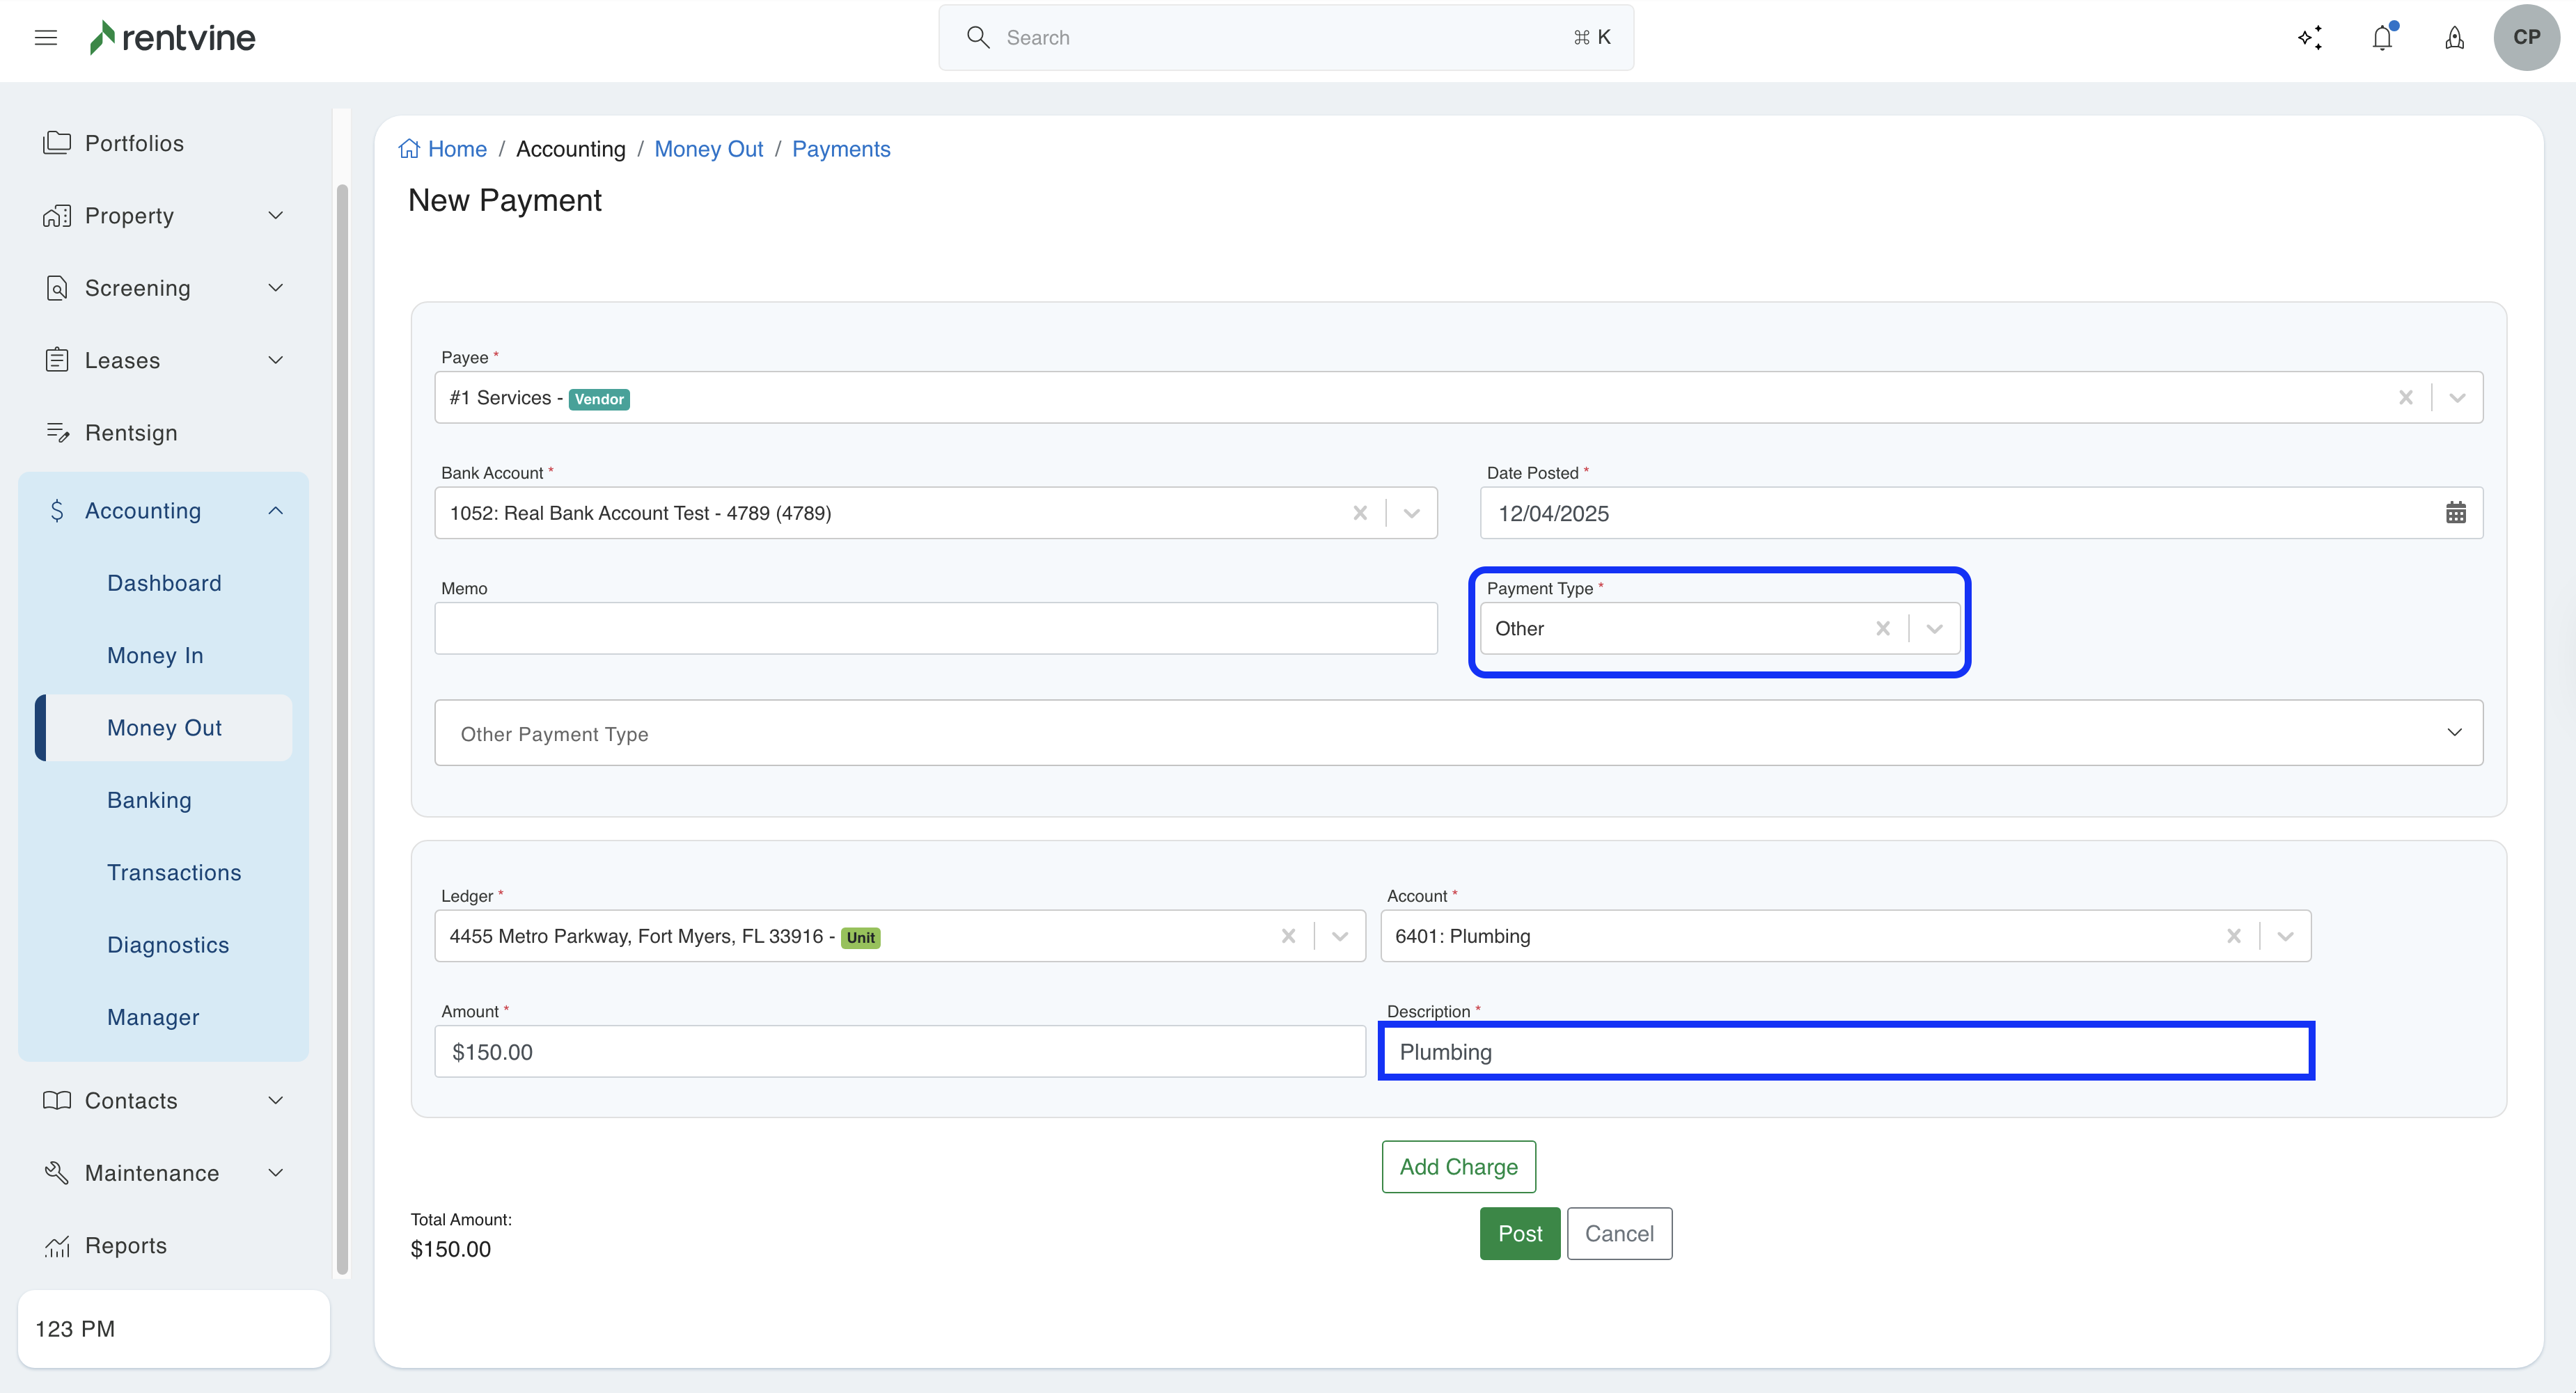Clear the Payee selection with X icon

click(2405, 398)
